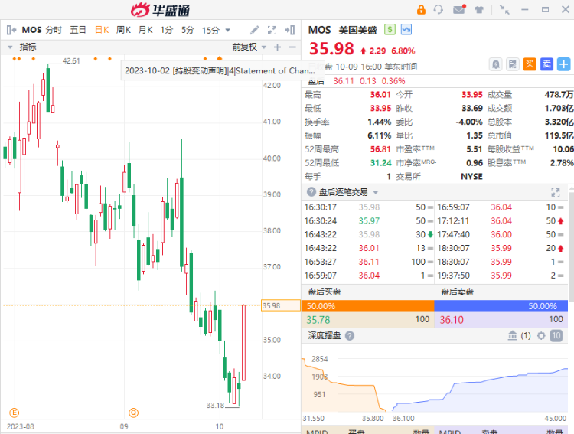Click the 52周最高 value 56.81
This screenshot has width=574, height=434.
click(x=380, y=149)
